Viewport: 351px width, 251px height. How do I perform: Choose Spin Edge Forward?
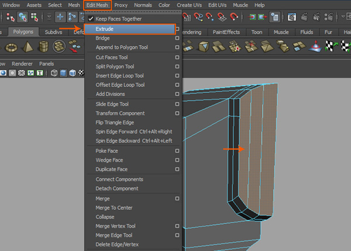[x=134, y=132]
